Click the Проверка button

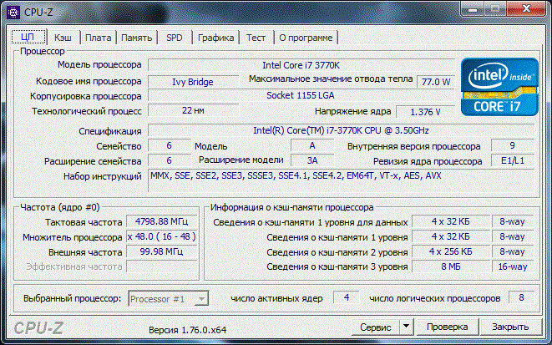pos(447,327)
